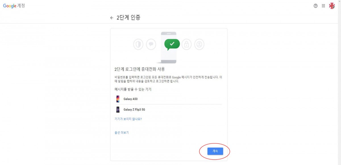Select the Galaxy Z Flip3 5G device name
Screen dimensions: 341x165
[x=134, y=110]
